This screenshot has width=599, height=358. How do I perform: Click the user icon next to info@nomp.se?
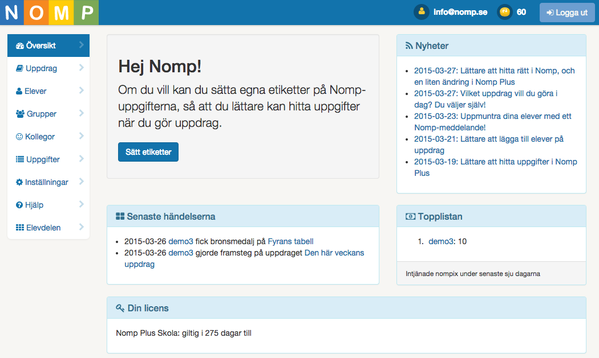click(x=421, y=11)
